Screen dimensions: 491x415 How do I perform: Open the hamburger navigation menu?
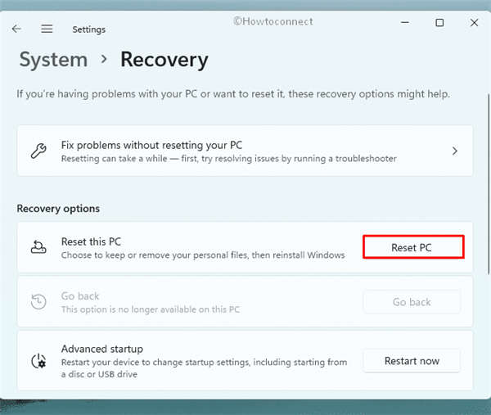pyautogui.click(x=47, y=29)
